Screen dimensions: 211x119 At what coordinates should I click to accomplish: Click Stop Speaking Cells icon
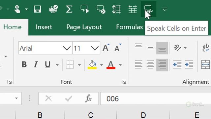101,9
